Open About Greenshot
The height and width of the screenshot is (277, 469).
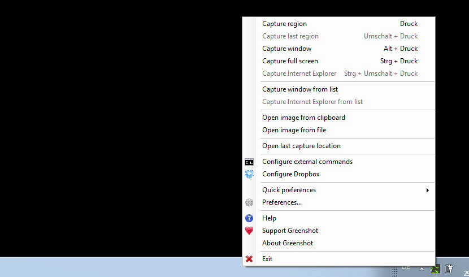338,243
